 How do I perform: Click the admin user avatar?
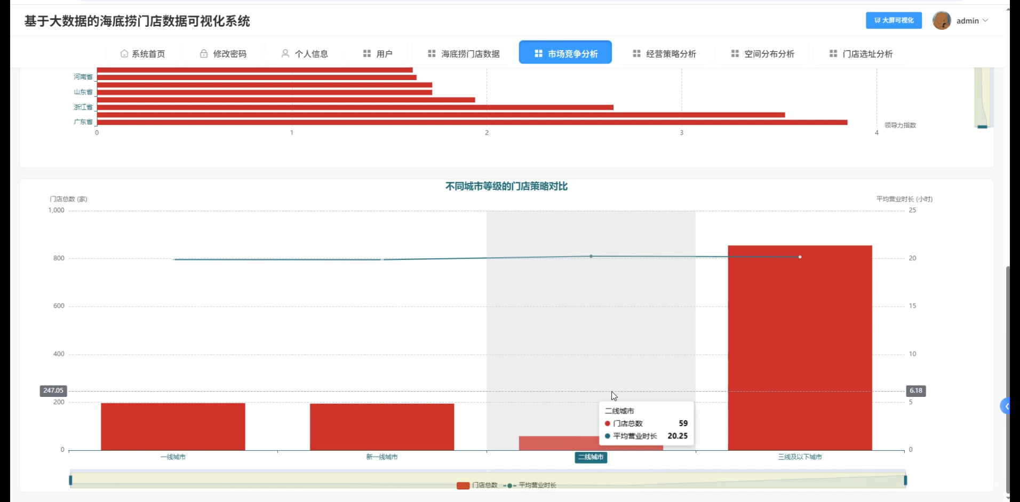click(x=942, y=20)
